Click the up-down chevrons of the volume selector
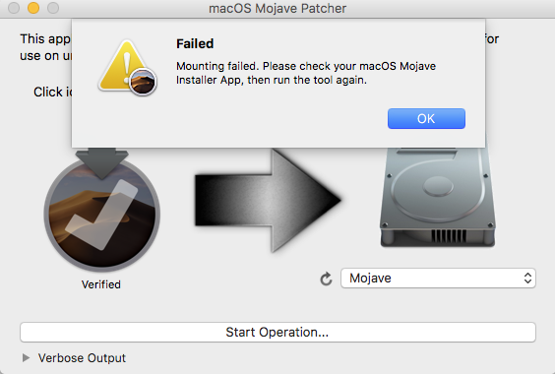Image resolution: width=555 pixels, height=374 pixels. point(527,278)
